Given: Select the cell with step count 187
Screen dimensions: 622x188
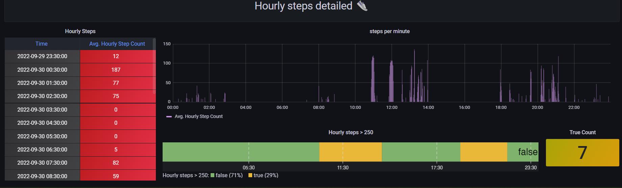Looking at the screenshot, I should (x=116, y=70).
